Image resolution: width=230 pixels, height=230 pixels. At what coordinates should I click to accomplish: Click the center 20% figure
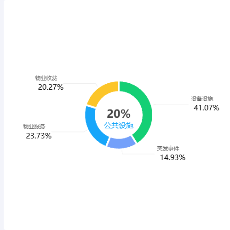(x=119, y=114)
